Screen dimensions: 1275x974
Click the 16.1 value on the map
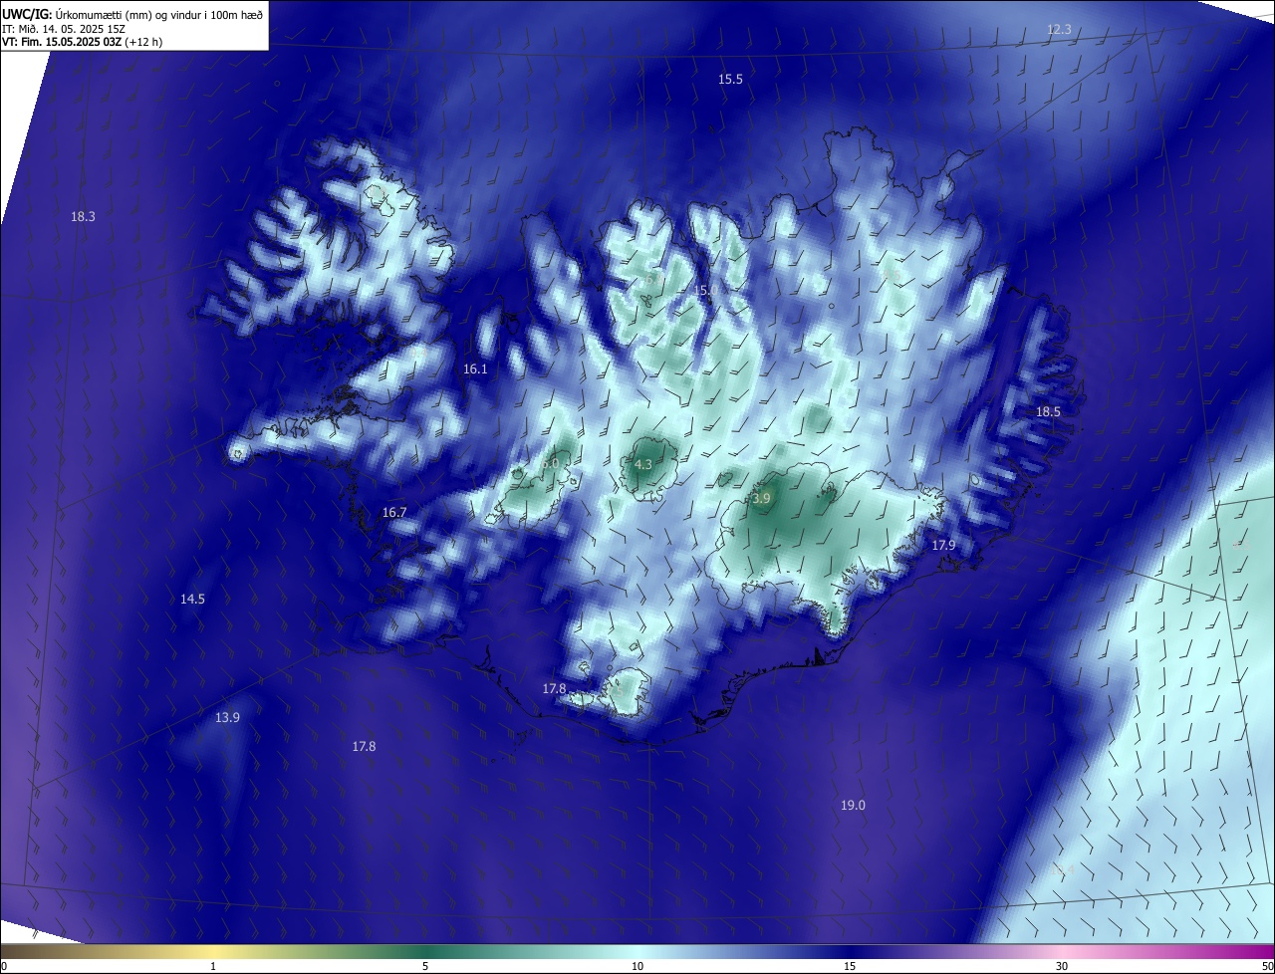pos(475,369)
